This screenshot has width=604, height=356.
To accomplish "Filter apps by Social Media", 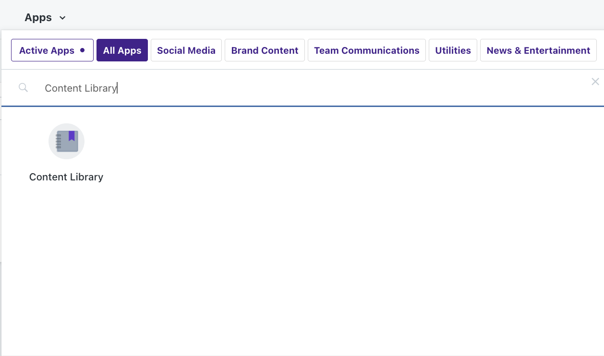I will 186,50.
